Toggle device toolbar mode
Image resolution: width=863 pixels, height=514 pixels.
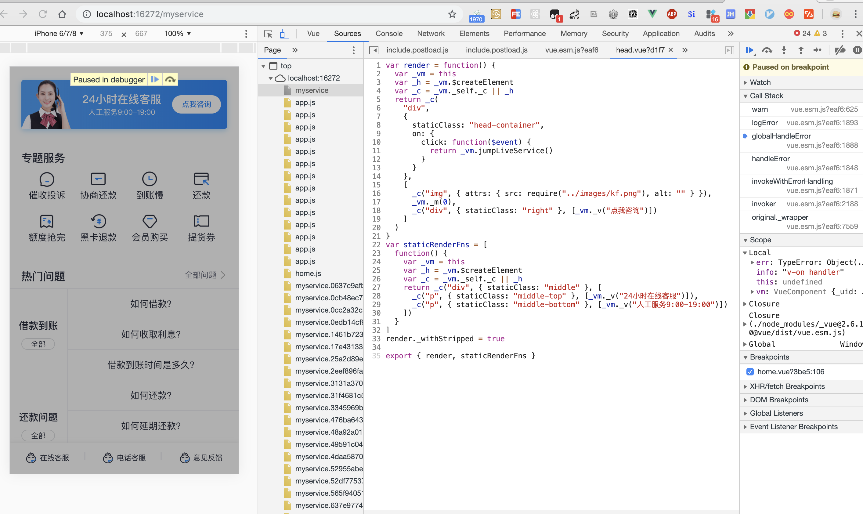[x=285, y=34]
